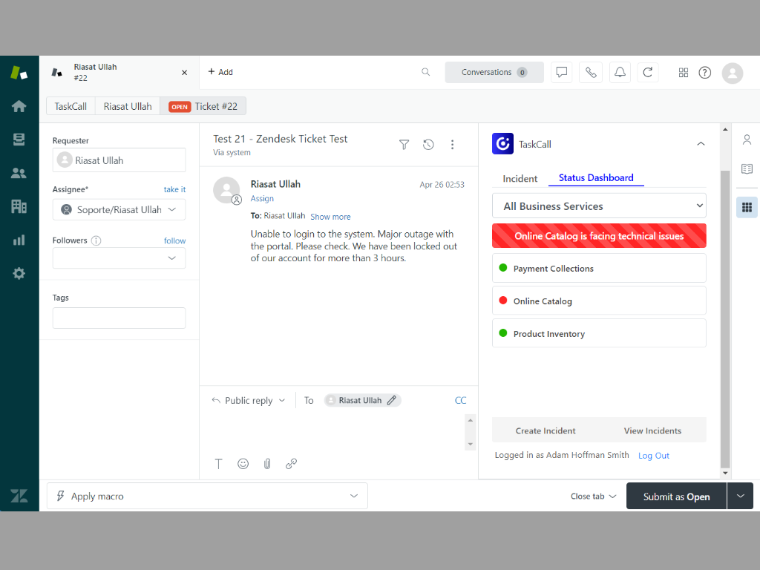Select the Views icon in the sidebar
Viewport: 760px width, 570px height.
[x=19, y=140]
